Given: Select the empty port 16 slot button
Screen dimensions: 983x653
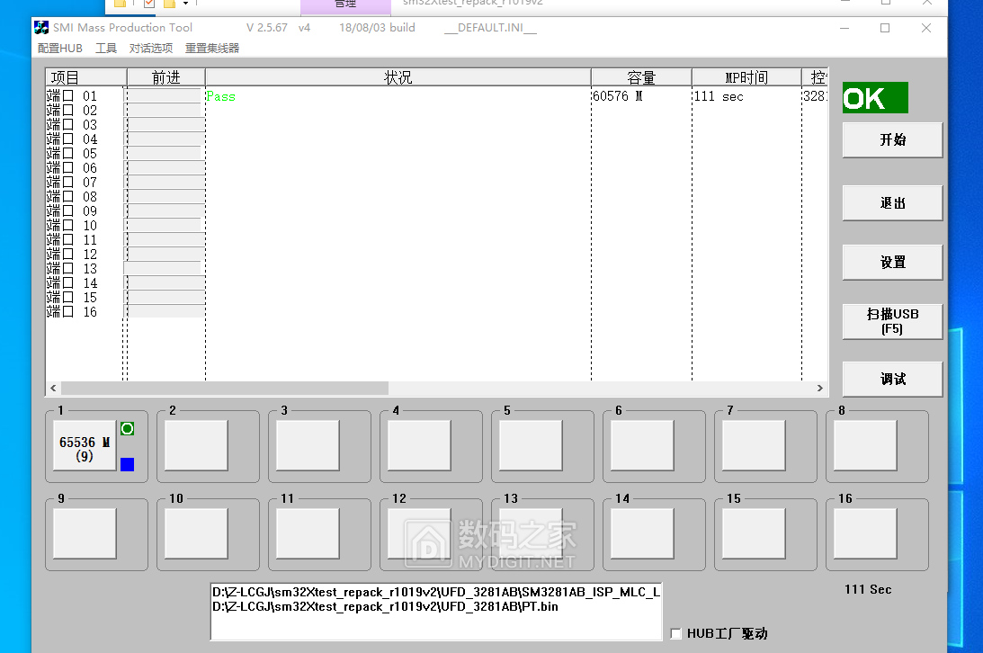Looking at the screenshot, I should [x=865, y=534].
